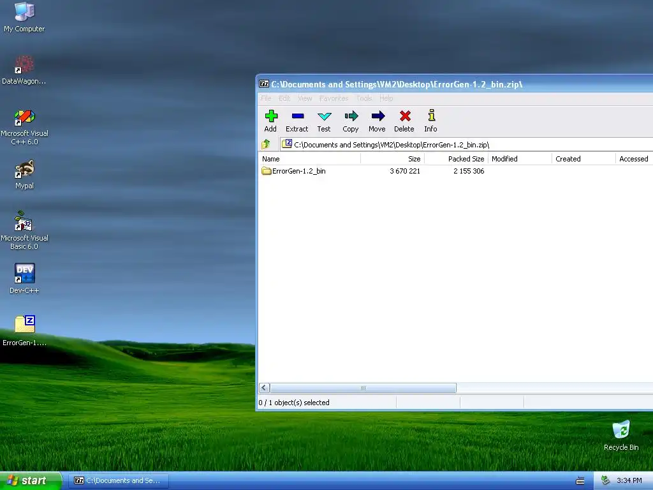Click the Move toolbar button
The width and height of the screenshot is (653, 490).
coord(378,121)
